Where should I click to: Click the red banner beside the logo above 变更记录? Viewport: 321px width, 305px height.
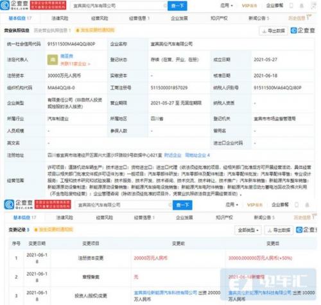click(53, 204)
